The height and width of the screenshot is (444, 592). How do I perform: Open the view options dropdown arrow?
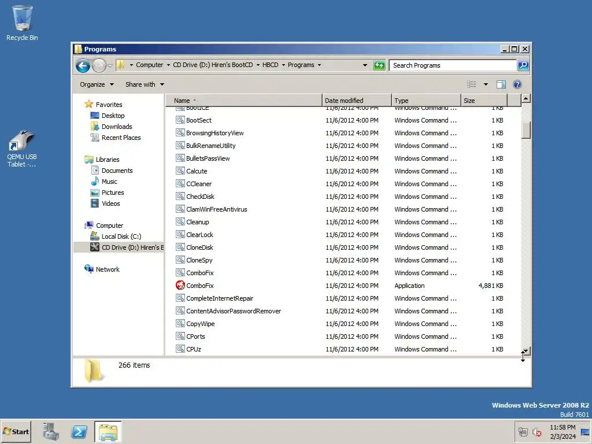point(486,84)
